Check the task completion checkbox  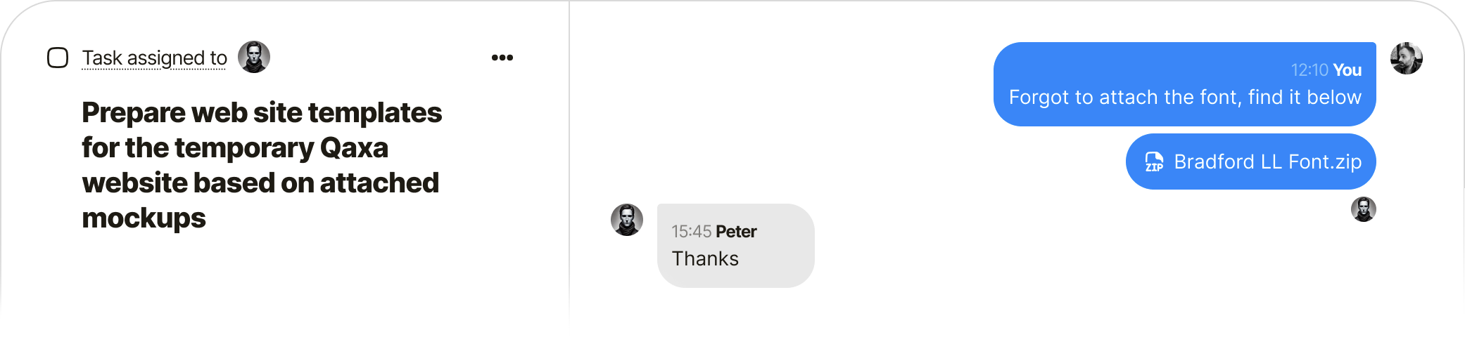pyautogui.click(x=58, y=58)
